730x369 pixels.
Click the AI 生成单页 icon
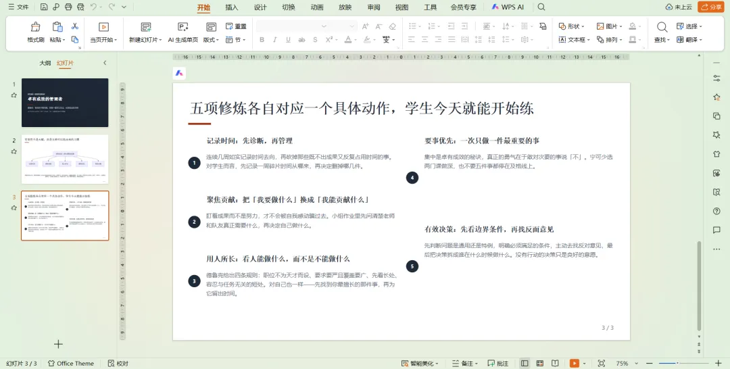pyautogui.click(x=183, y=26)
